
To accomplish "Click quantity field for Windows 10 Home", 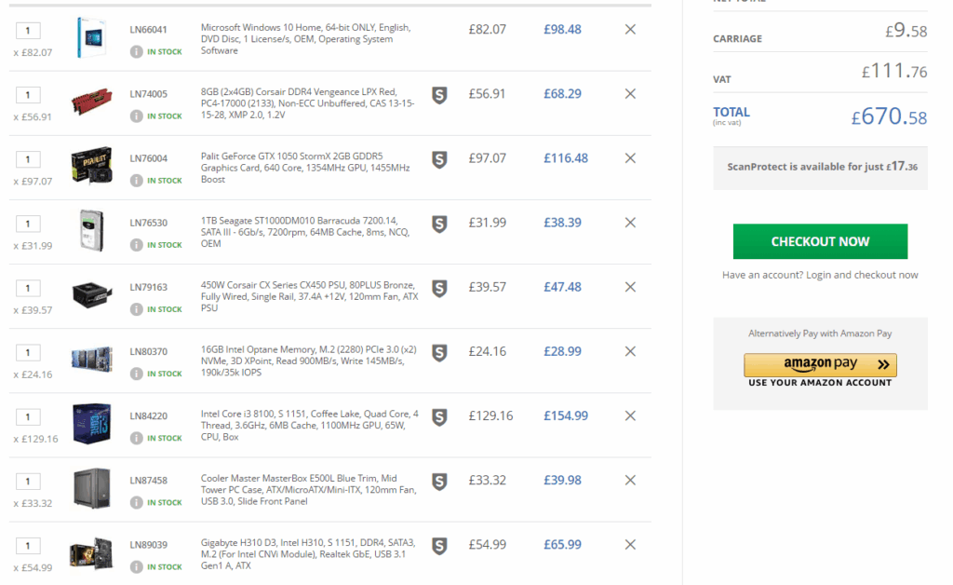I will 28,31.
